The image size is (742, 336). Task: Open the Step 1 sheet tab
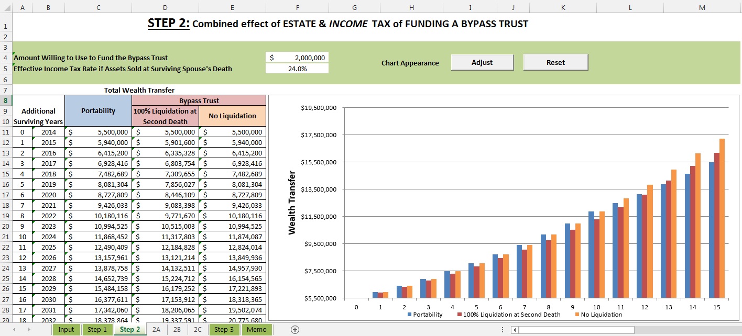pos(97,330)
